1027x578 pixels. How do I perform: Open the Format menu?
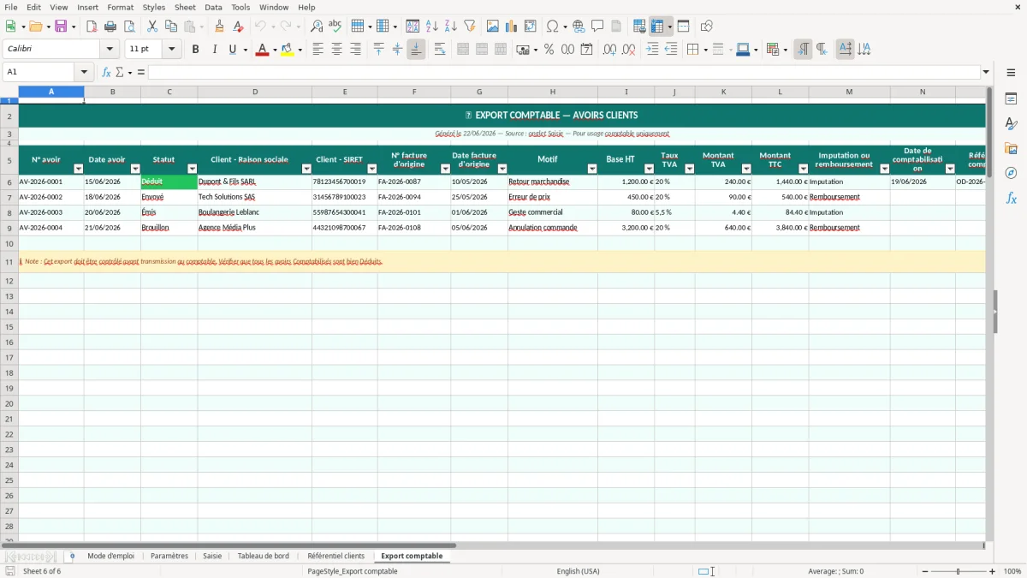120,7
